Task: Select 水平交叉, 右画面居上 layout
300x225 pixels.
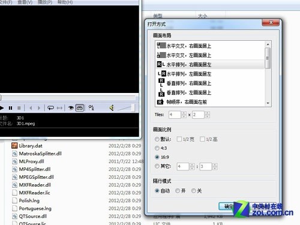Action: (x=210, y=46)
